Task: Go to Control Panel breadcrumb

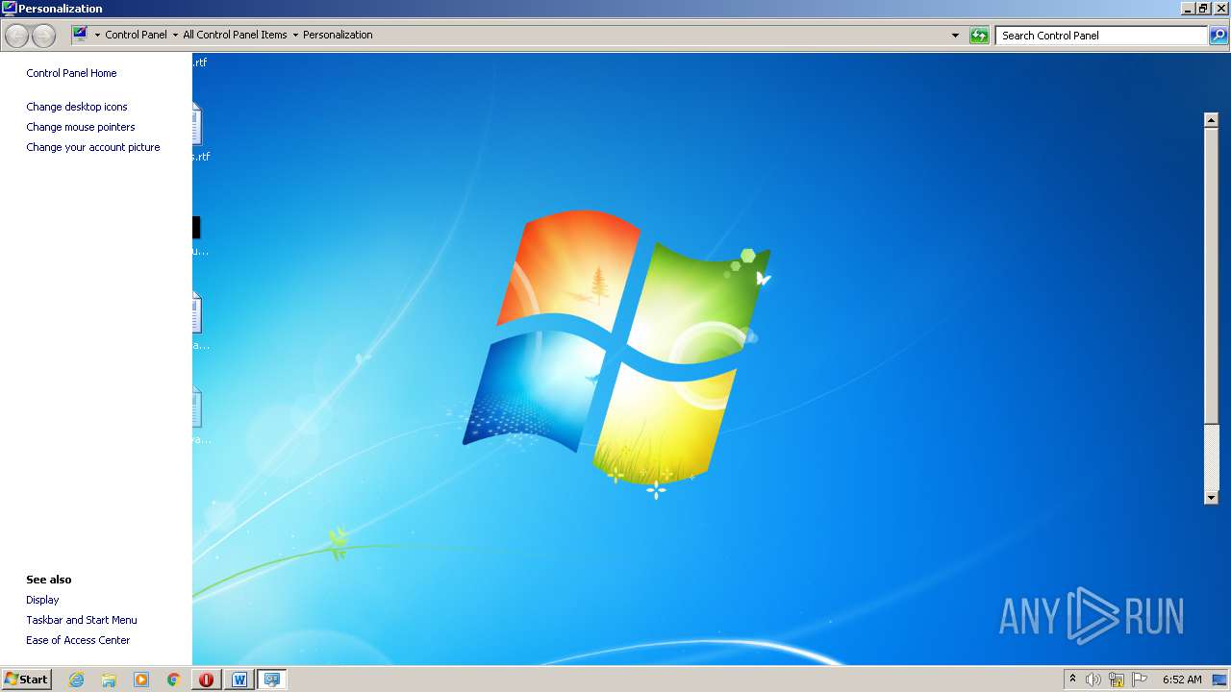Action: (136, 35)
